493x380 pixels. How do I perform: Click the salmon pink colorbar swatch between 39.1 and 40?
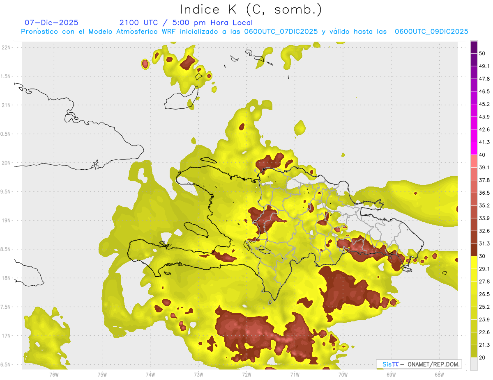(474, 161)
